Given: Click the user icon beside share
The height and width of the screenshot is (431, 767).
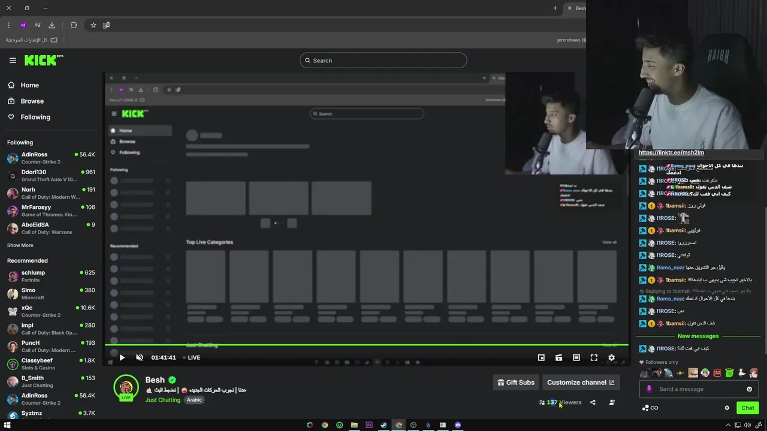Looking at the screenshot, I should point(612,402).
